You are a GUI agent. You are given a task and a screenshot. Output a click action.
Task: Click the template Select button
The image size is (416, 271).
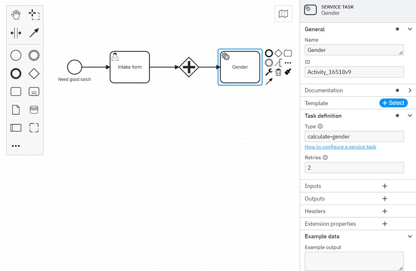pos(393,103)
